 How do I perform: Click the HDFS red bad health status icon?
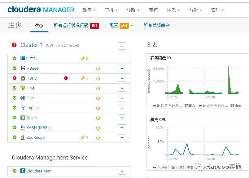(15, 78)
